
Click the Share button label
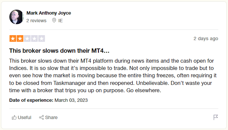(51, 117)
